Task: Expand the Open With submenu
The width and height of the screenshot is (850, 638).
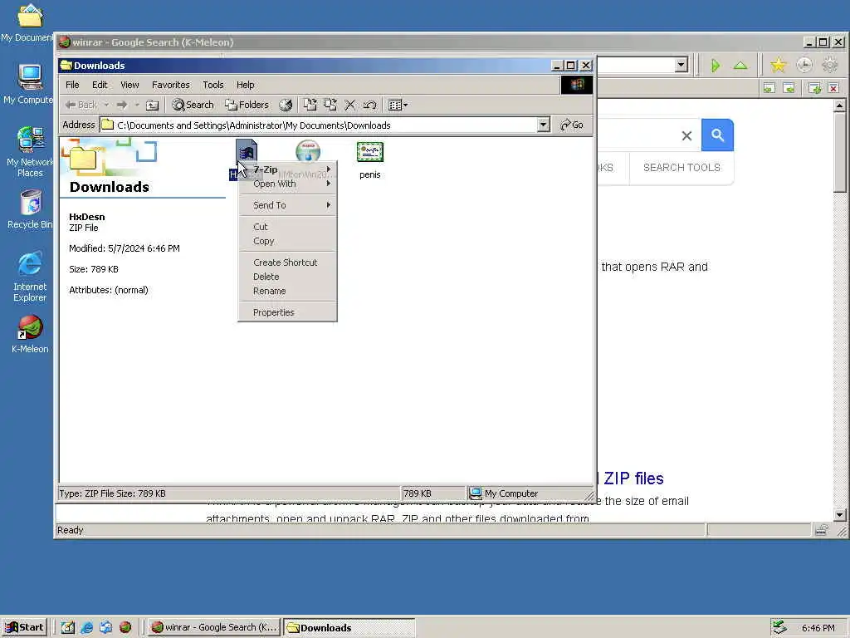Action: [x=287, y=184]
